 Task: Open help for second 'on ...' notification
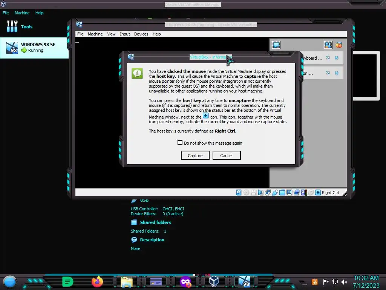coord(328,73)
